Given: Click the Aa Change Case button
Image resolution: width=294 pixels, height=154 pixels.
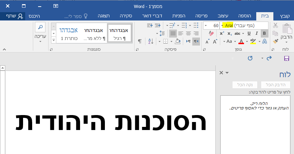Looking at the screenshot, I should coord(229,41).
